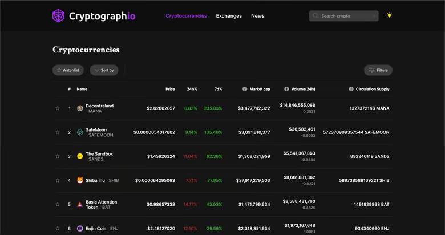The width and height of the screenshot is (445, 235).
Task: Open the Decentraland coin page
Action: pyautogui.click(x=100, y=106)
